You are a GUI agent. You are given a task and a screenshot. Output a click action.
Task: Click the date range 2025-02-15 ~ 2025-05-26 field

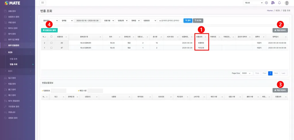88,20
